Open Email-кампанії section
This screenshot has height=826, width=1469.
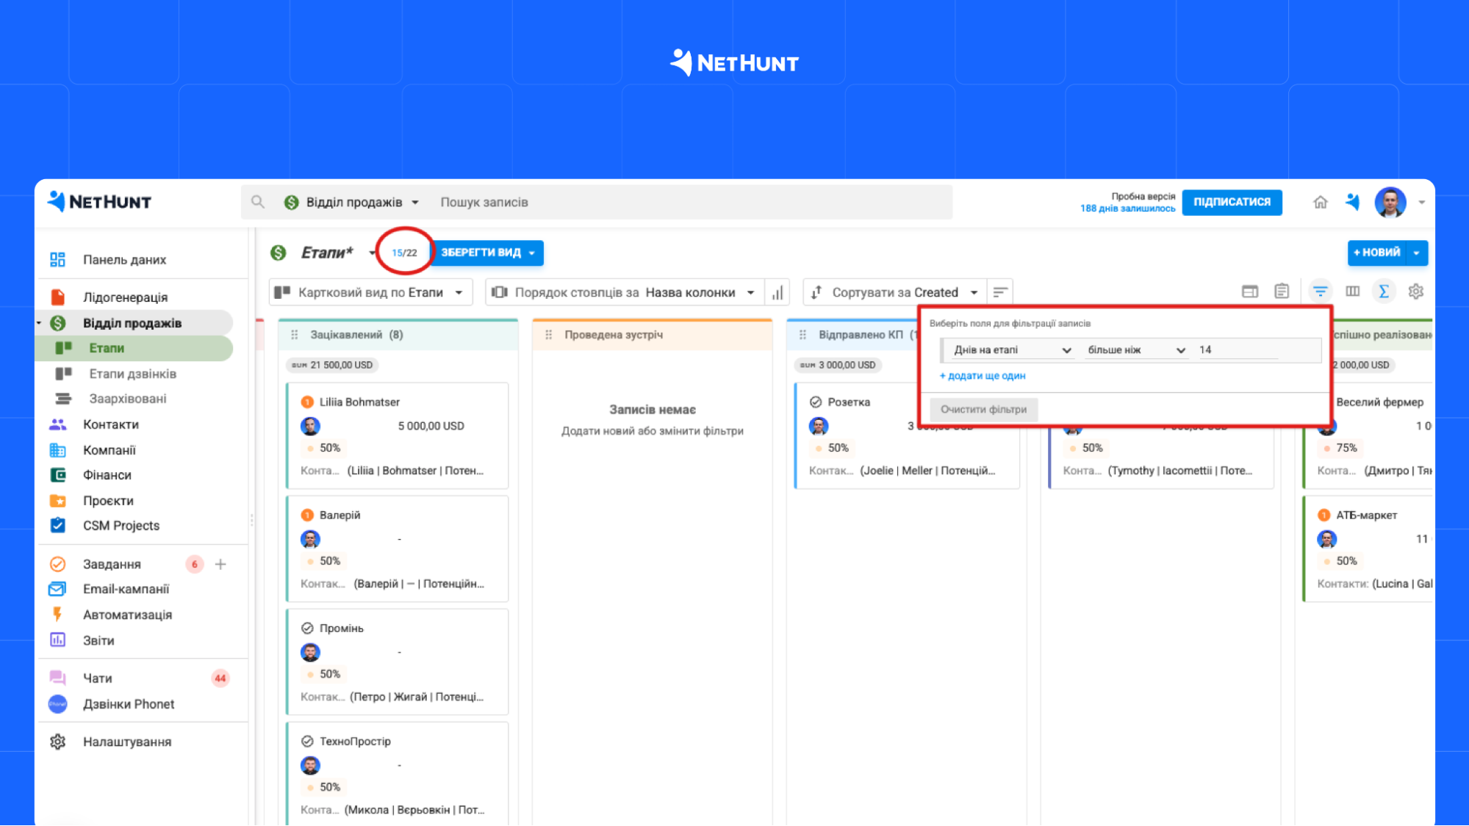tap(126, 589)
